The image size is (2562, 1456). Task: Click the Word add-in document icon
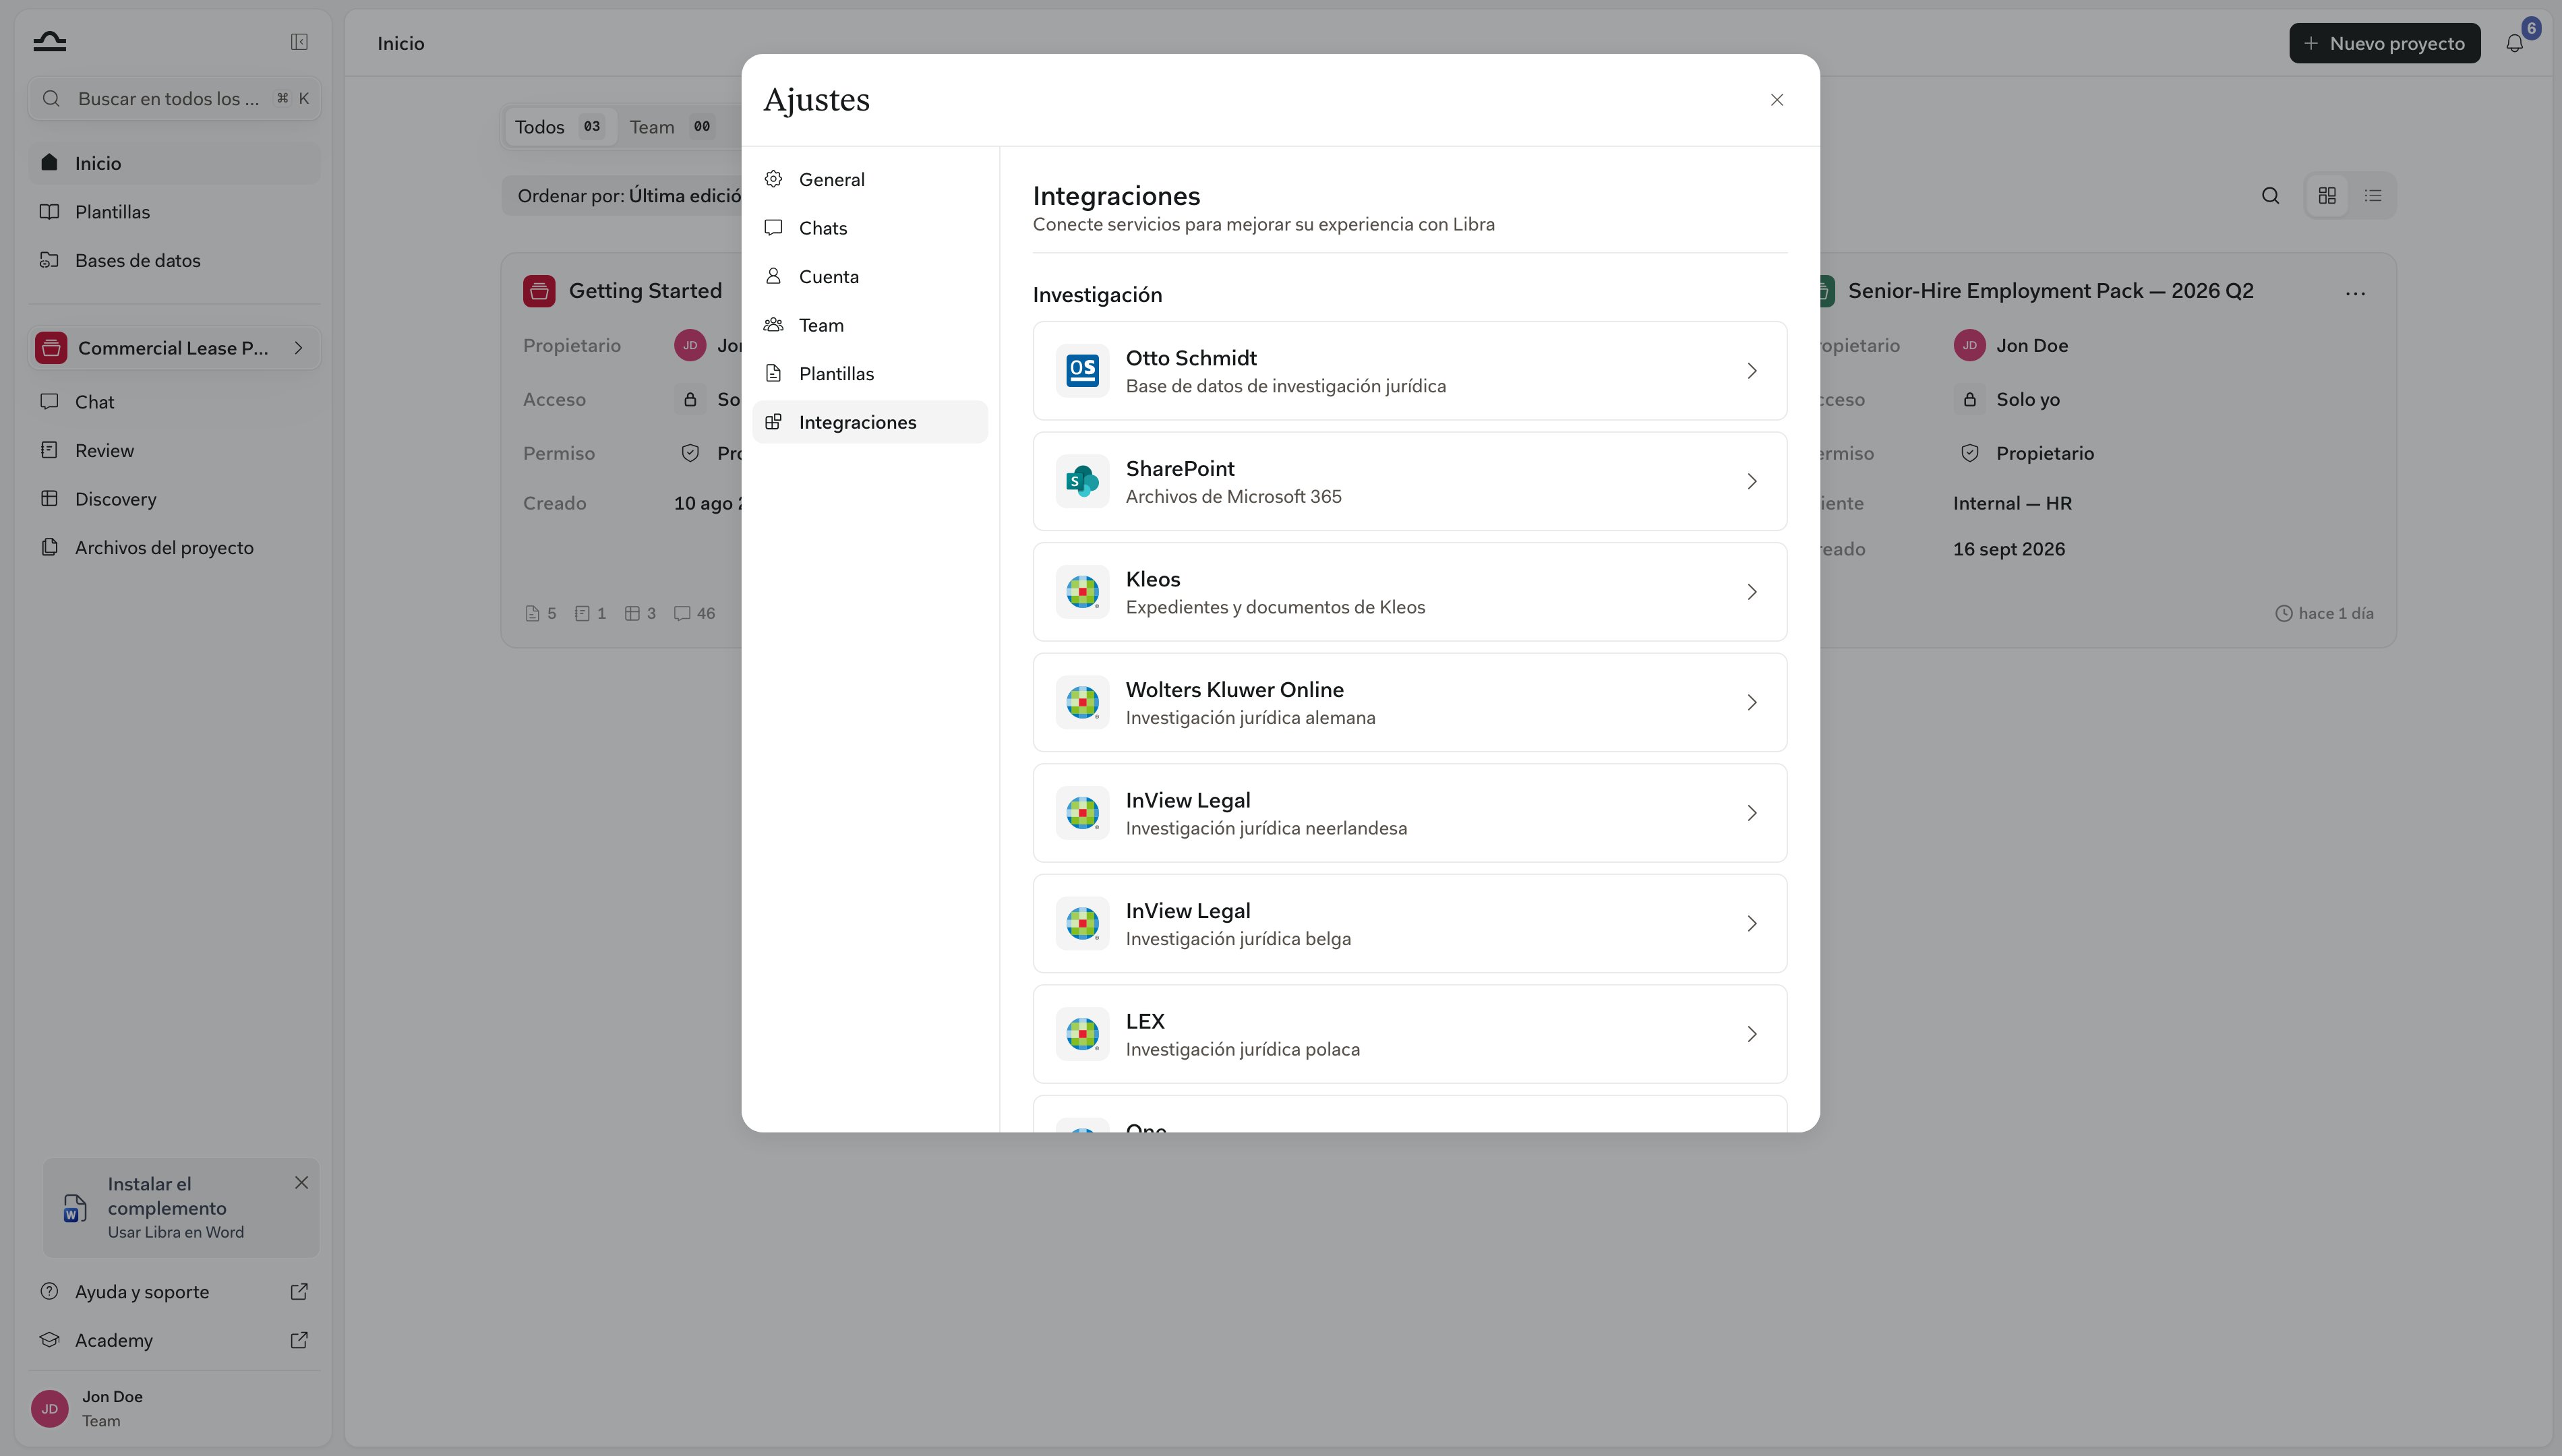[74, 1208]
